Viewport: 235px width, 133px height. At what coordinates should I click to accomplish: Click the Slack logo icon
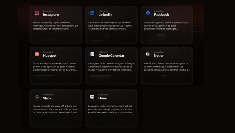click(x=37, y=97)
